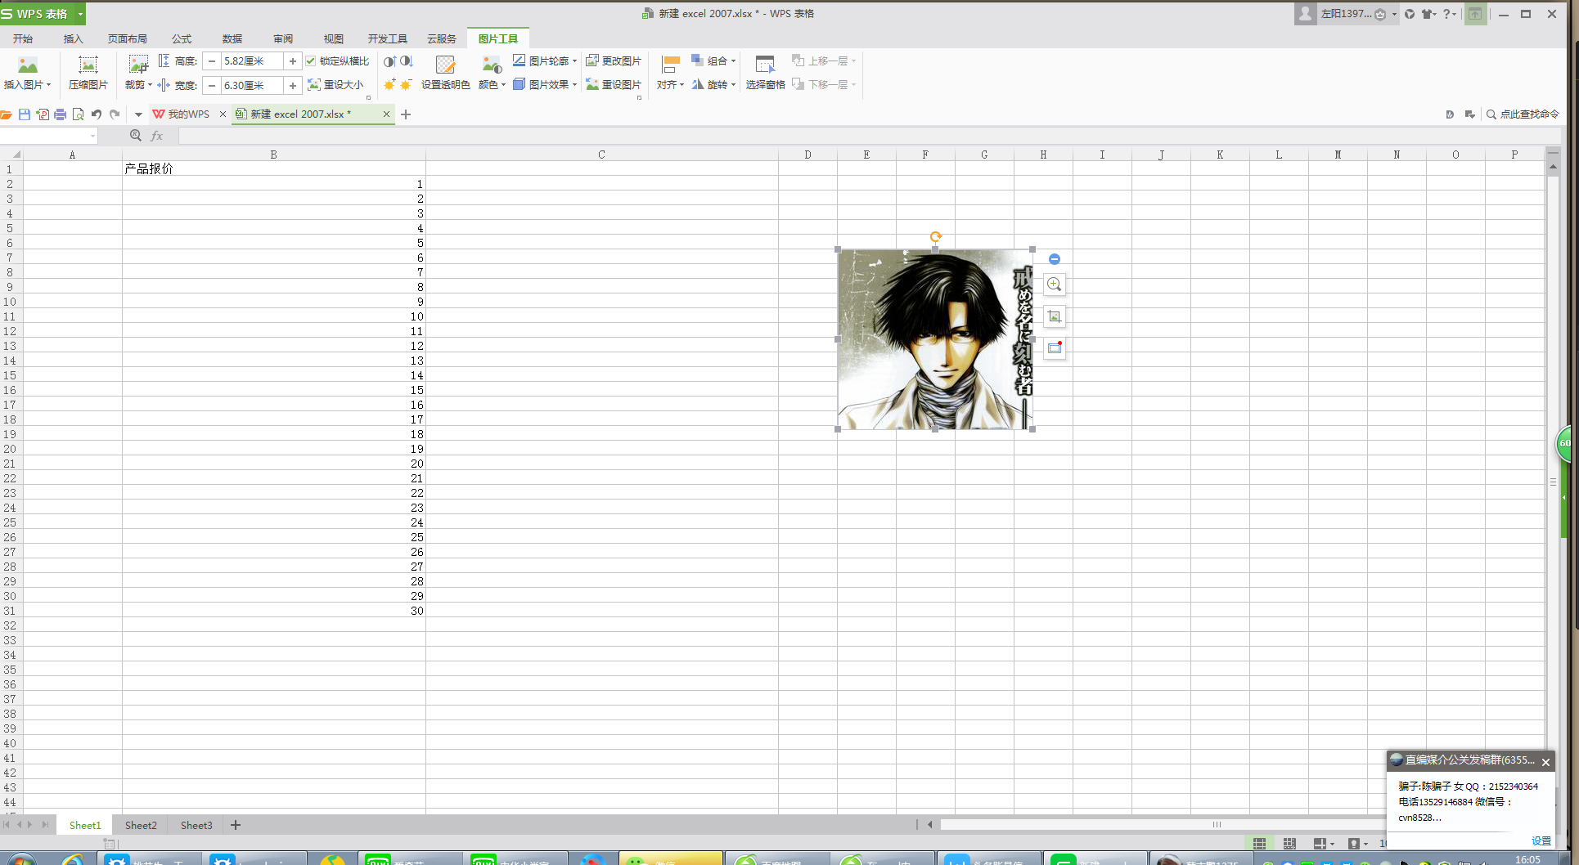Toggle Lock Aspect Ratio (锁定纵横比) checkbox

(311, 61)
